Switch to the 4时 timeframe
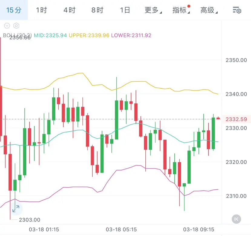Viewport: 251px width, 236px height. pos(69,10)
